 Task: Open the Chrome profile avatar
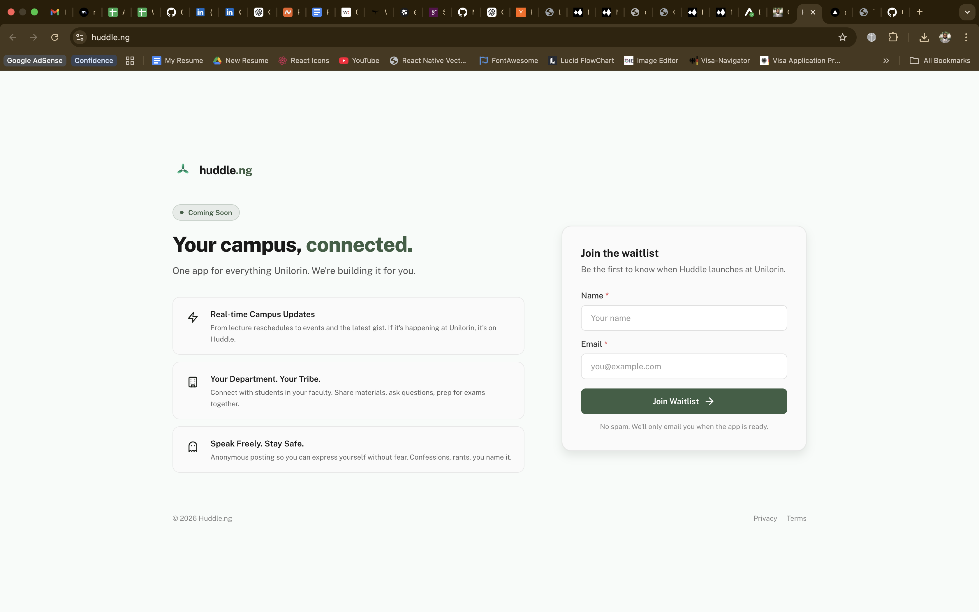pos(945,37)
